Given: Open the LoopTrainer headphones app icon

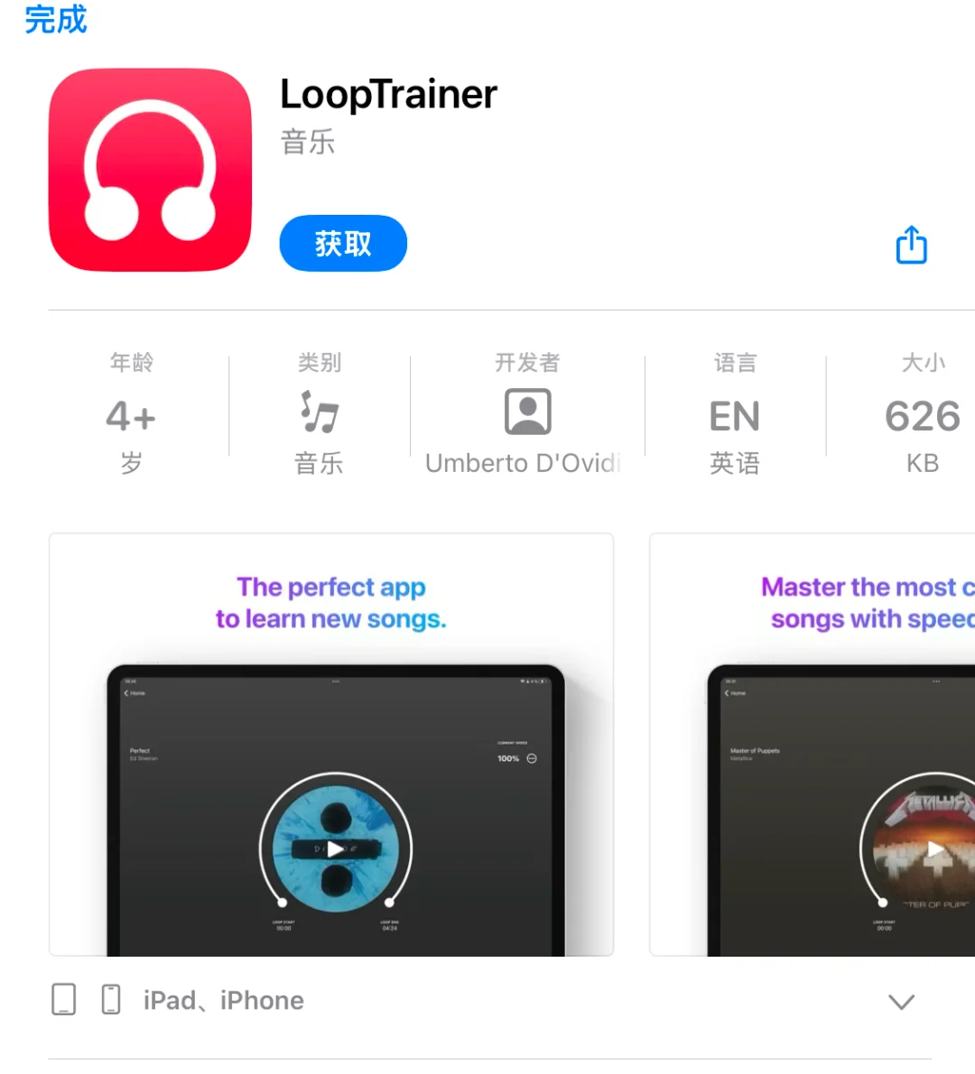Looking at the screenshot, I should coord(150,170).
